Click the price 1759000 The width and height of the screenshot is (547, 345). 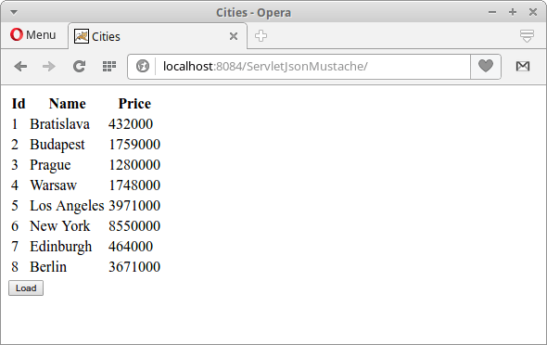134,145
